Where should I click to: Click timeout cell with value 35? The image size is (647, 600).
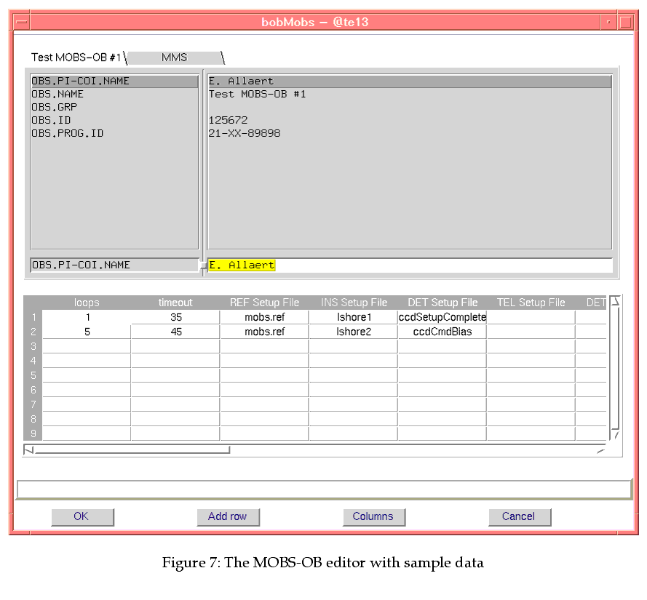tap(175, 317)
